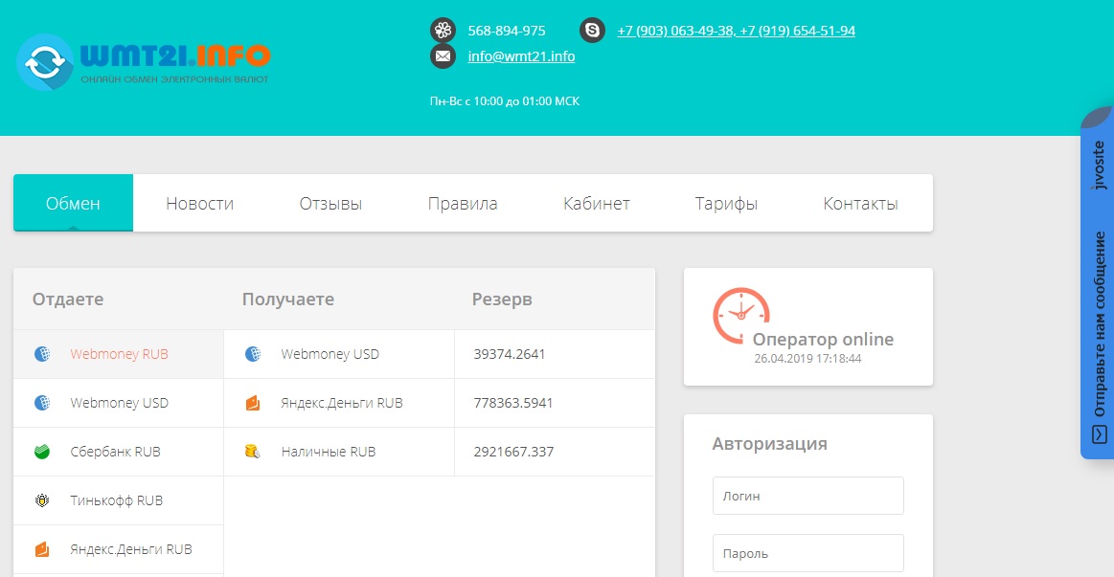1114x577 pixels.
Task: Click the Оператор online status text
Action: coord(823,340)
